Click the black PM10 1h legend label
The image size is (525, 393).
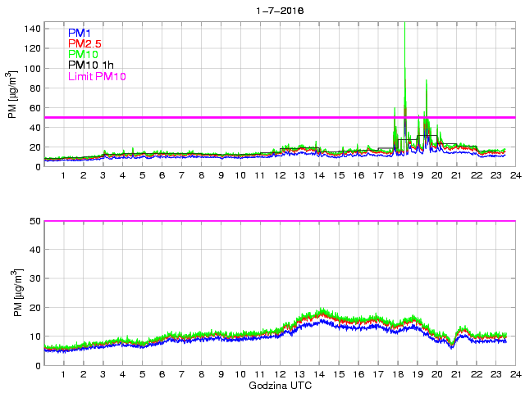[91, 65]
